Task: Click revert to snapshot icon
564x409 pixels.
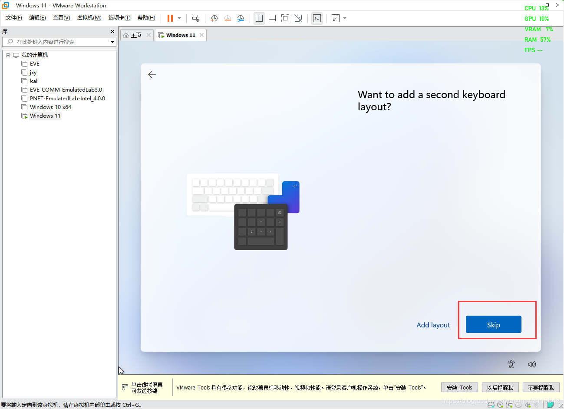Action: [228, 18]
